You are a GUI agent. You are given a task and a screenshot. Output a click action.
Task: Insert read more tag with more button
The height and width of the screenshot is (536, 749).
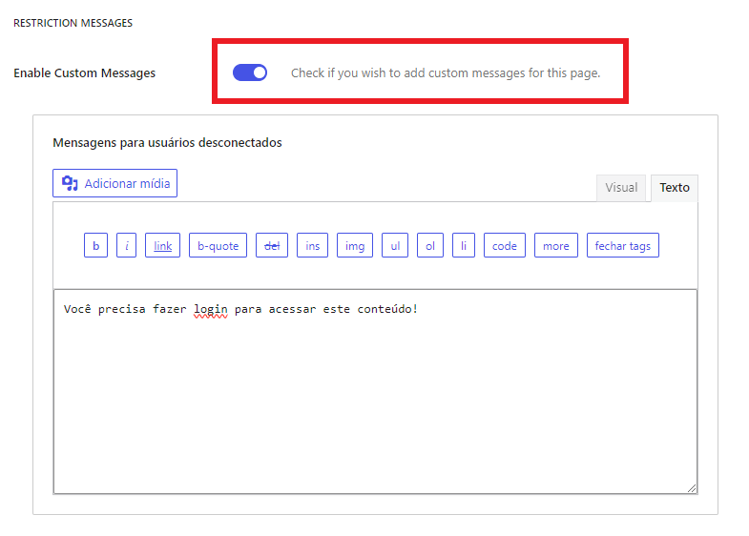coord(556,245)
